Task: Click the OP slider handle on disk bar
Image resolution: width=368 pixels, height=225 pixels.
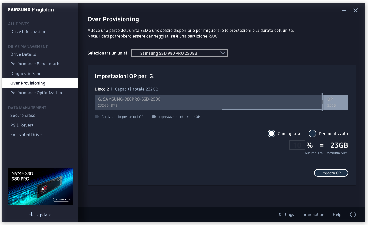Action: (322, 102)
